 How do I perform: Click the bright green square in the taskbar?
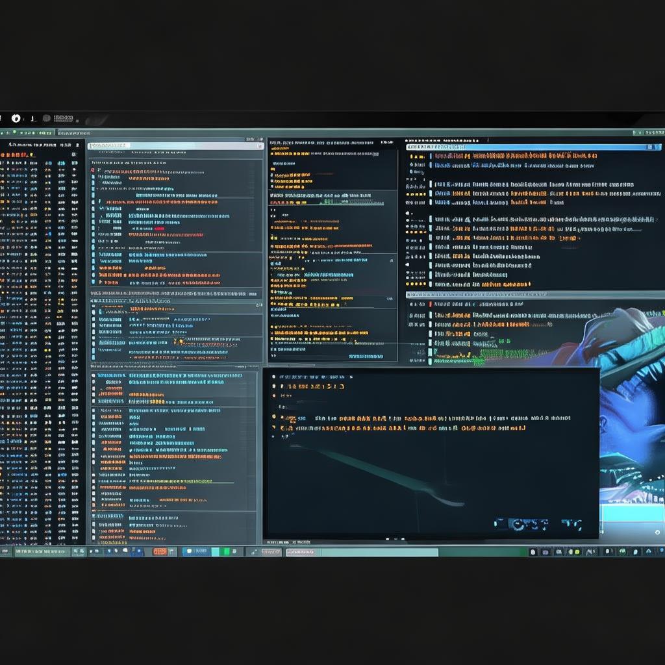(x=227, y=551)
